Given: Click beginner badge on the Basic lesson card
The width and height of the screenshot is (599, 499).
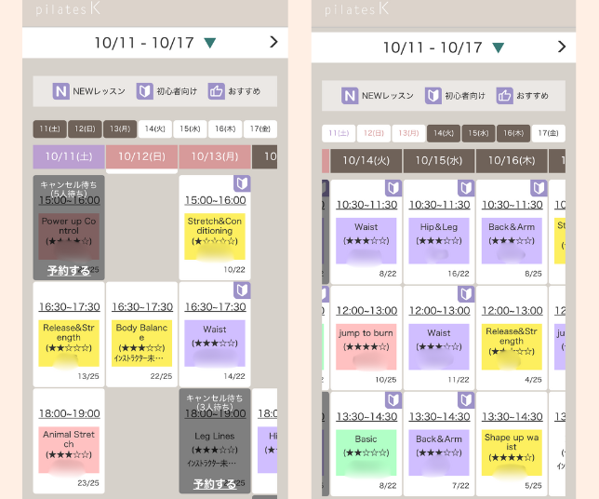Looking at the screenshot, I should click(393, 400).
